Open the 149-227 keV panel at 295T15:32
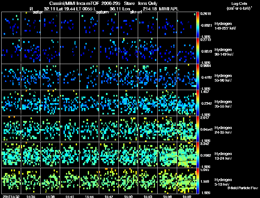The height and width of the screenshot is (198, 260). (11, 25)
